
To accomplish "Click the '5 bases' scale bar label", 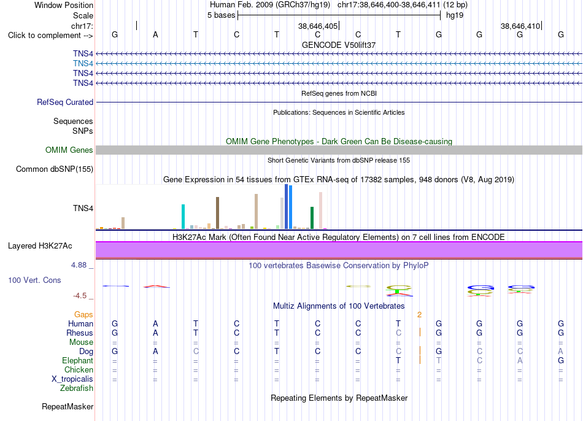I will click(221, 15).
